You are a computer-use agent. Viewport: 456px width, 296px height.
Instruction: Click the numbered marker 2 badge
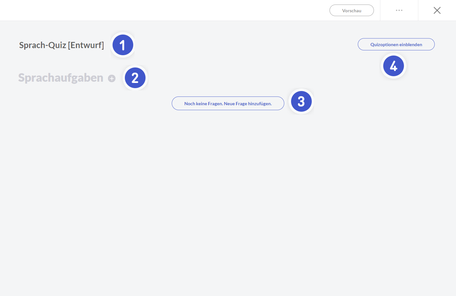(x=135, y=78)
